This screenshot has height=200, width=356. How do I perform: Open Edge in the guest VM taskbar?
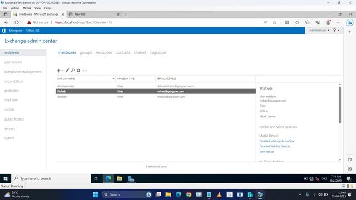(108, 178)
